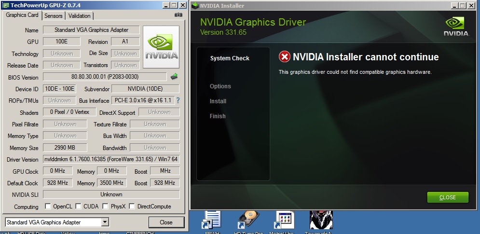Enable the CUDA checkbox
Viewport: 480px width, 234px height.
[78, 206]
